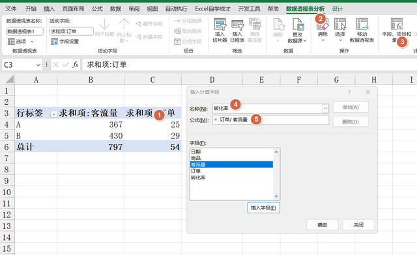Screen dimensions: 417x255
Task: Click Insert Timeline (插入日程表) icon
Action: click(237, 25)
